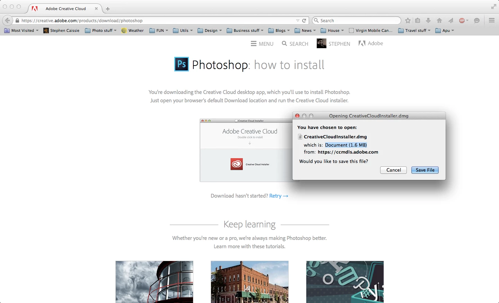
Task: Select the Document (1.6 MB) text
Action: coord(346,145)
